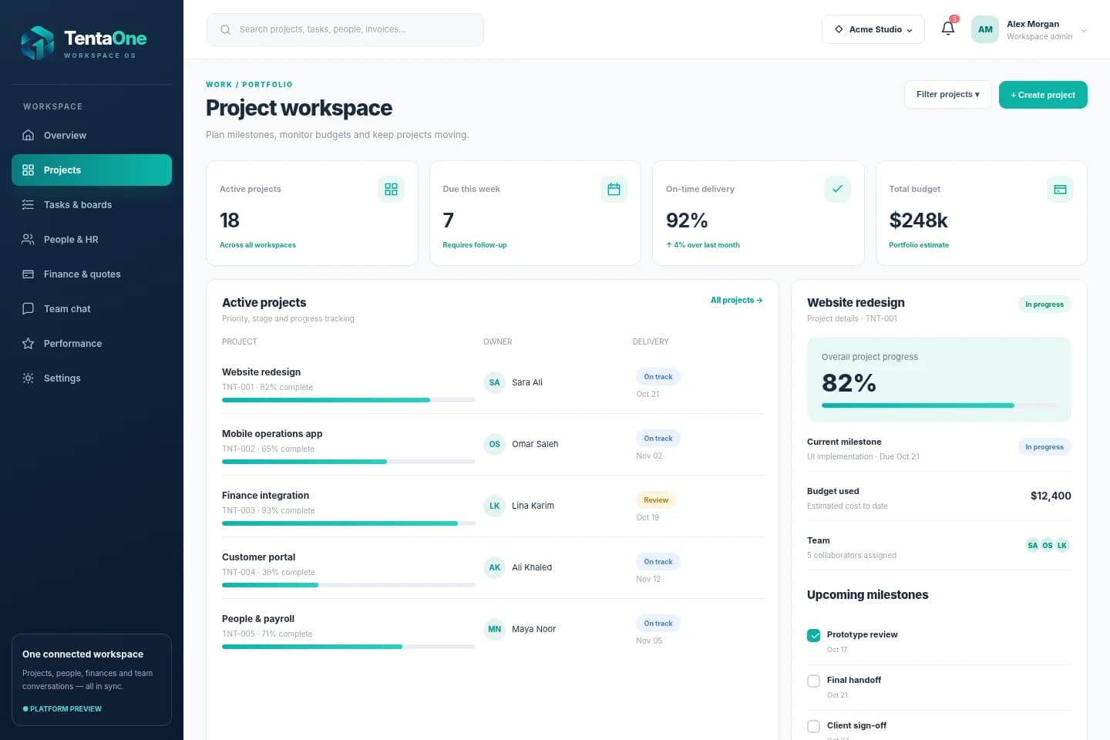Click the Settings gear icon

tap(29, 378)
